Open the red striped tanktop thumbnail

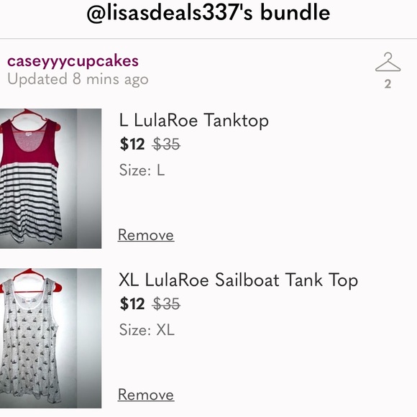pyautogui.click(x=50, y=178)
